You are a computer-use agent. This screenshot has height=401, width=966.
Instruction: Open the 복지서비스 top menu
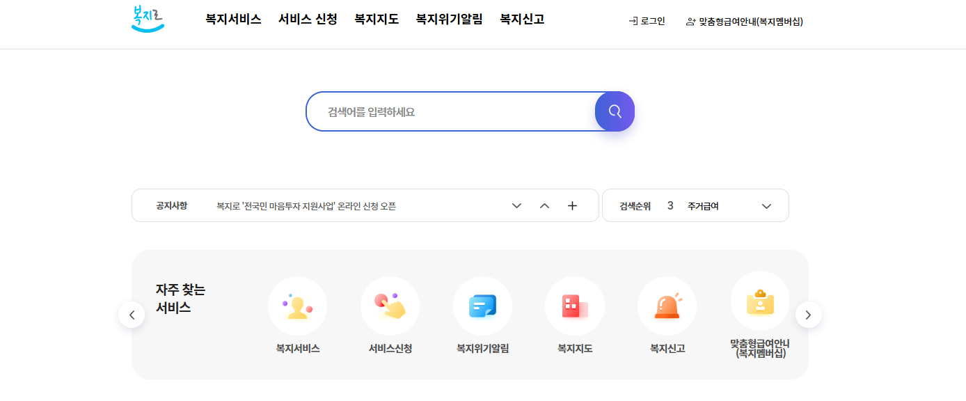(x=233, y=19)
